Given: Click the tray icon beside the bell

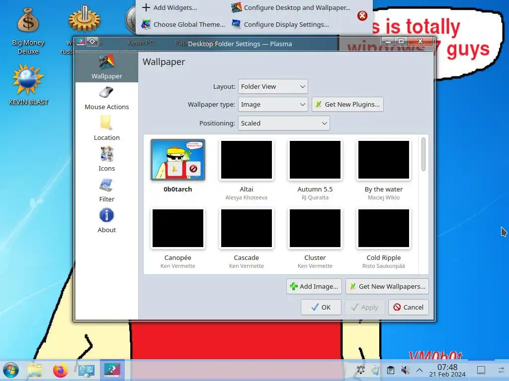Looking at the screenshot, I should [376, 370].
